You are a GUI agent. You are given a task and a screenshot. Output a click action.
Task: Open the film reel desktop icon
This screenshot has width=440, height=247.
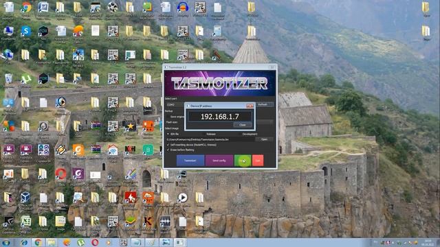click(x=113, y=8)
